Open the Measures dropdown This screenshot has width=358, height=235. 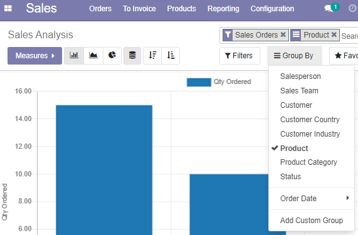pyautogui.click(x=34, y=56)
